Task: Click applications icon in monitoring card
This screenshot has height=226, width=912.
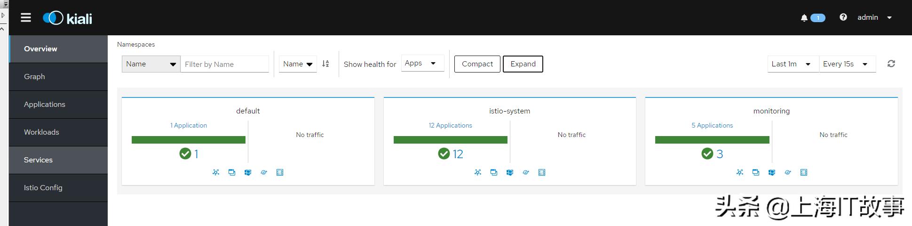Action: point(755,172)
